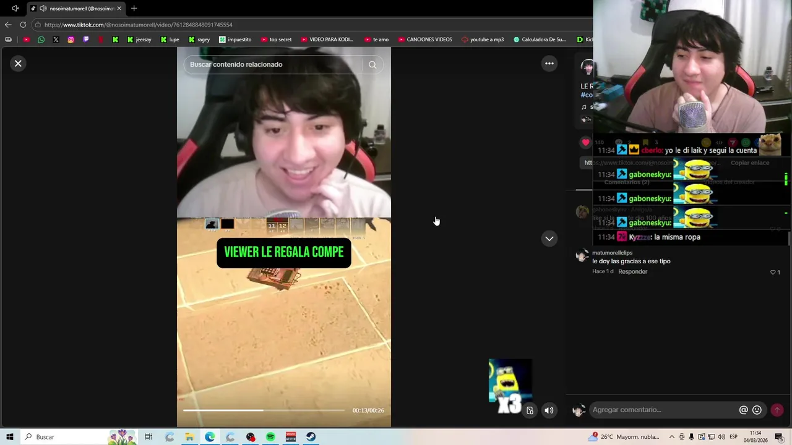Go to next video with the down chevron

[x=549, y=239]
